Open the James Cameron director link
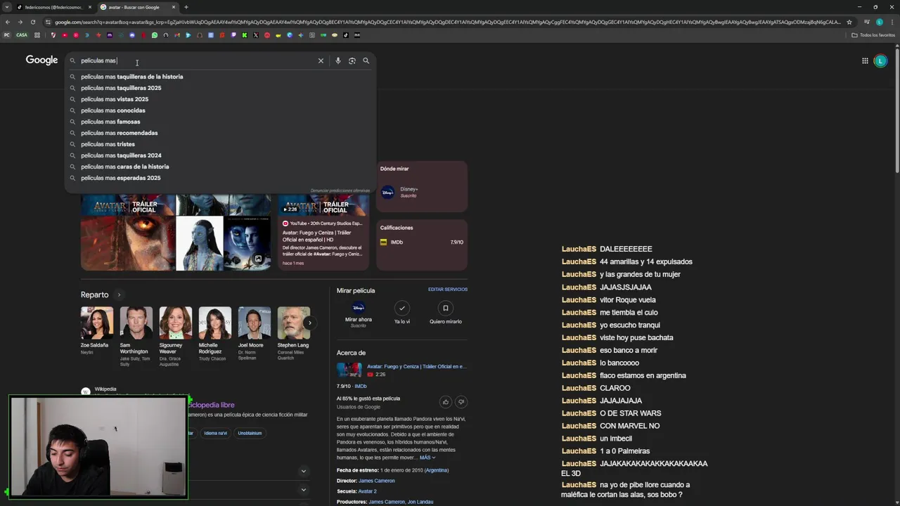 click(x=377, y=481)
